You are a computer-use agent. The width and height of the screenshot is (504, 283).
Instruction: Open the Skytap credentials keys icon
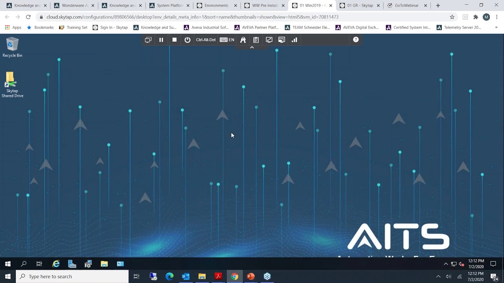pyautogui.click(x=243, y=40)
